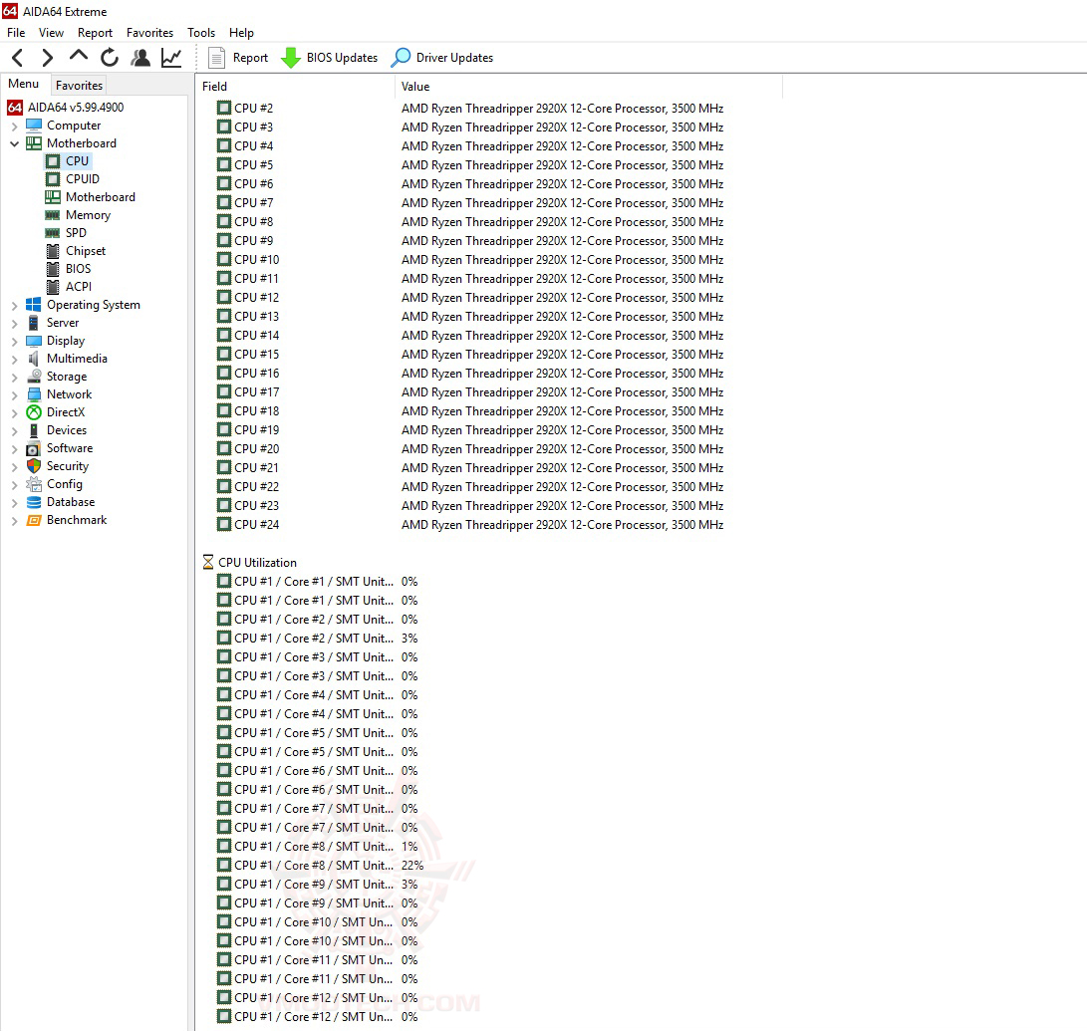Select the CPU #24 row
This screenshot has height=1031, width=1087.
(470, 525)
